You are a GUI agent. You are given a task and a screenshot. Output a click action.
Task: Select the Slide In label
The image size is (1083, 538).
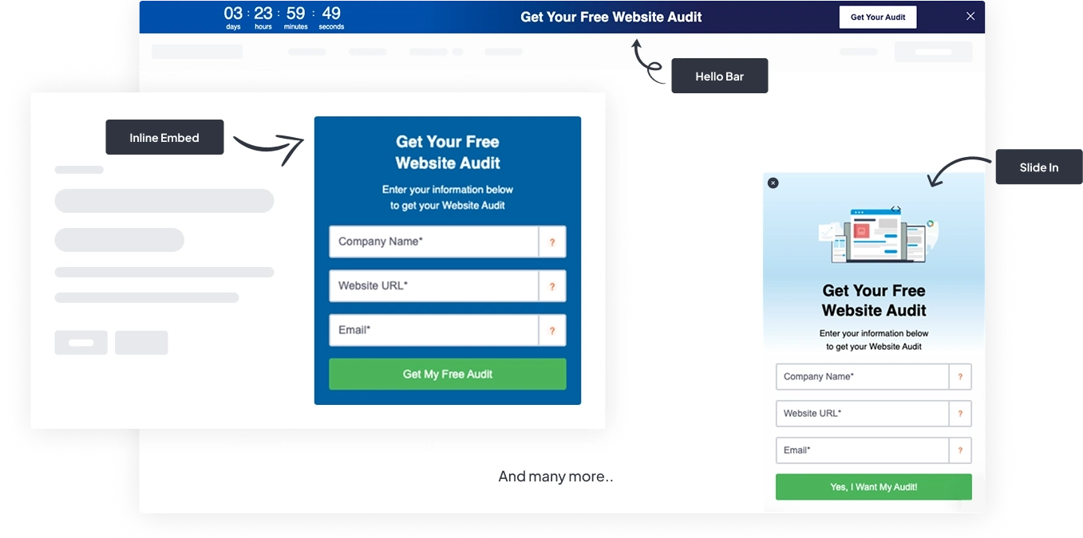click(1039, 167)
